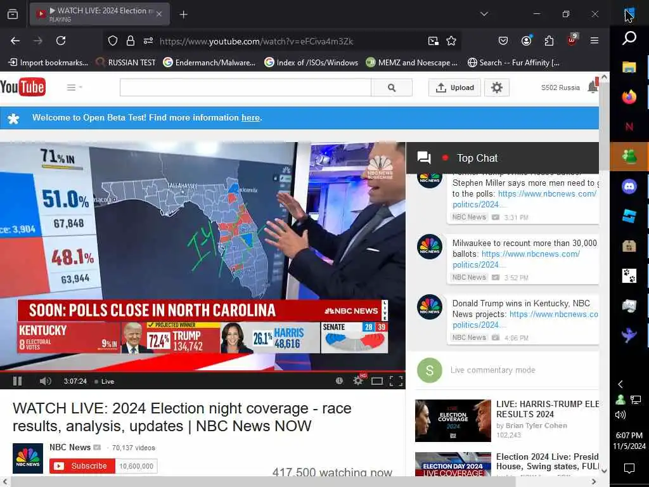The width and height of the screenshot is (649, 487).
Task: Open the Pocket save icon
Action: 503,41
